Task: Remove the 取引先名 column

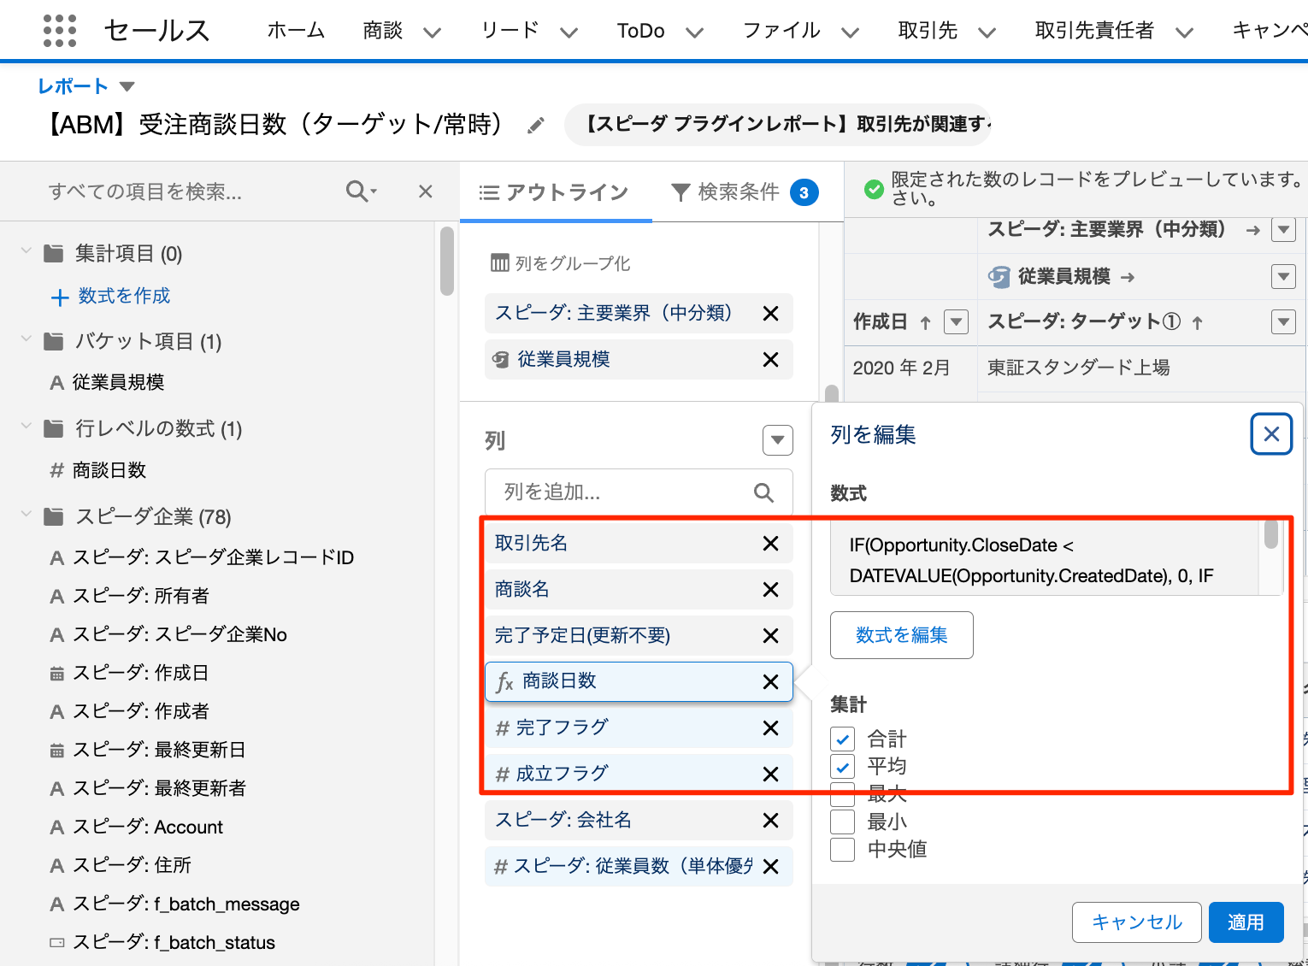Action: 770,544
